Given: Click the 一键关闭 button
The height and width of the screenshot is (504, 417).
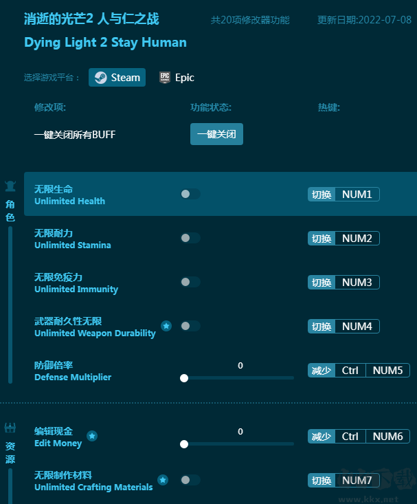Looking at the screenshot, I should point(216,134).
